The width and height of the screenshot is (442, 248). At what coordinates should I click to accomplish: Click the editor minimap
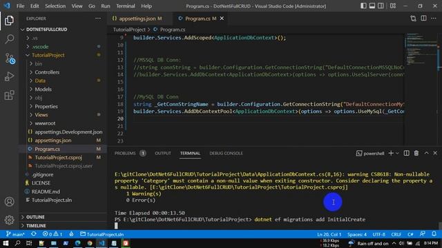[x=421, y=90]
